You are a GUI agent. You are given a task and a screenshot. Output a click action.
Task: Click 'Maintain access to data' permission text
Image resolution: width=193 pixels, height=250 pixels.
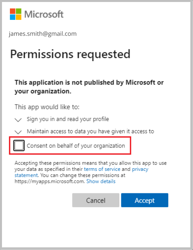[x=90, y=131]
